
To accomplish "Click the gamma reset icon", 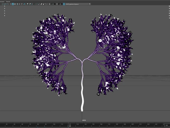I will coord(57,4).
